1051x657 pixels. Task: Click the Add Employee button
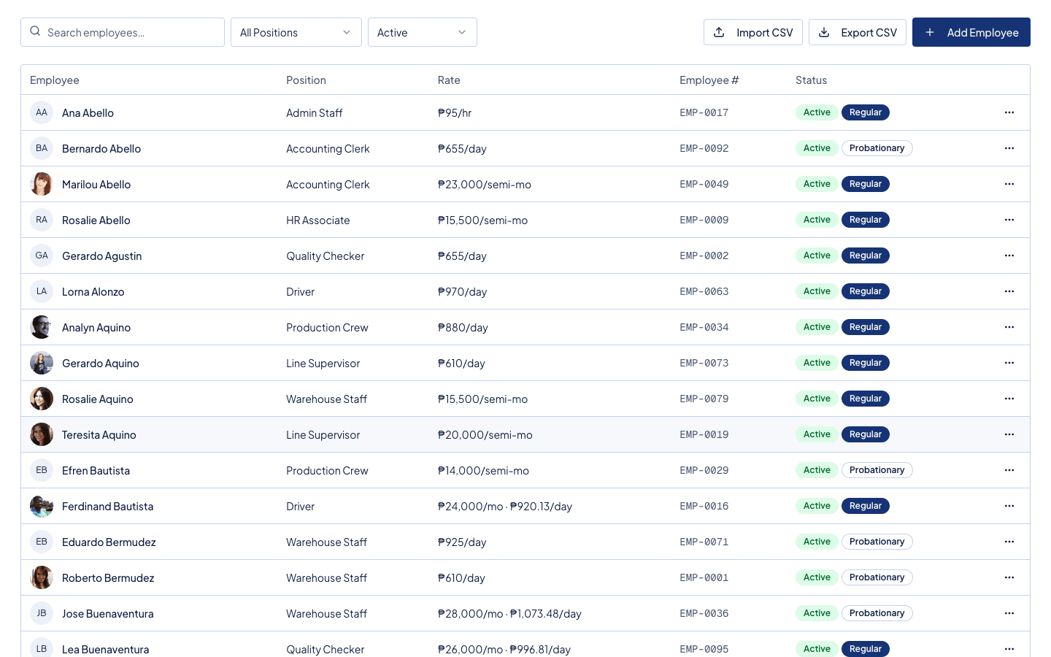pos(971,32)
